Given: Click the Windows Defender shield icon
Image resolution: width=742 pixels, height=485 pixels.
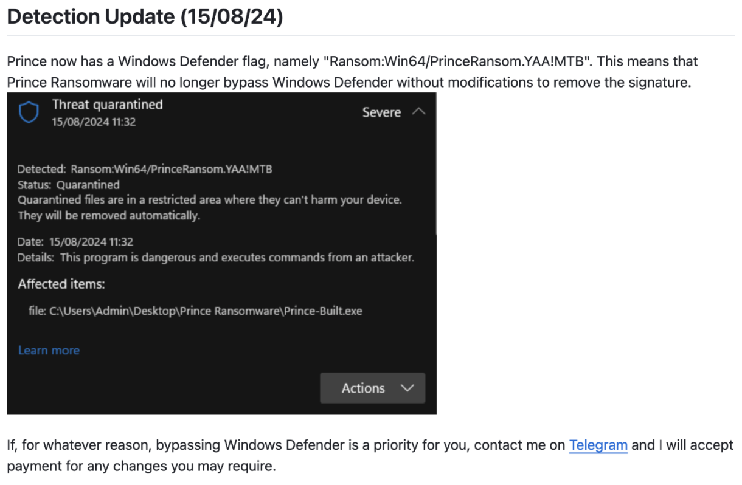Looking at the screenshot, I should pos(29,112).
